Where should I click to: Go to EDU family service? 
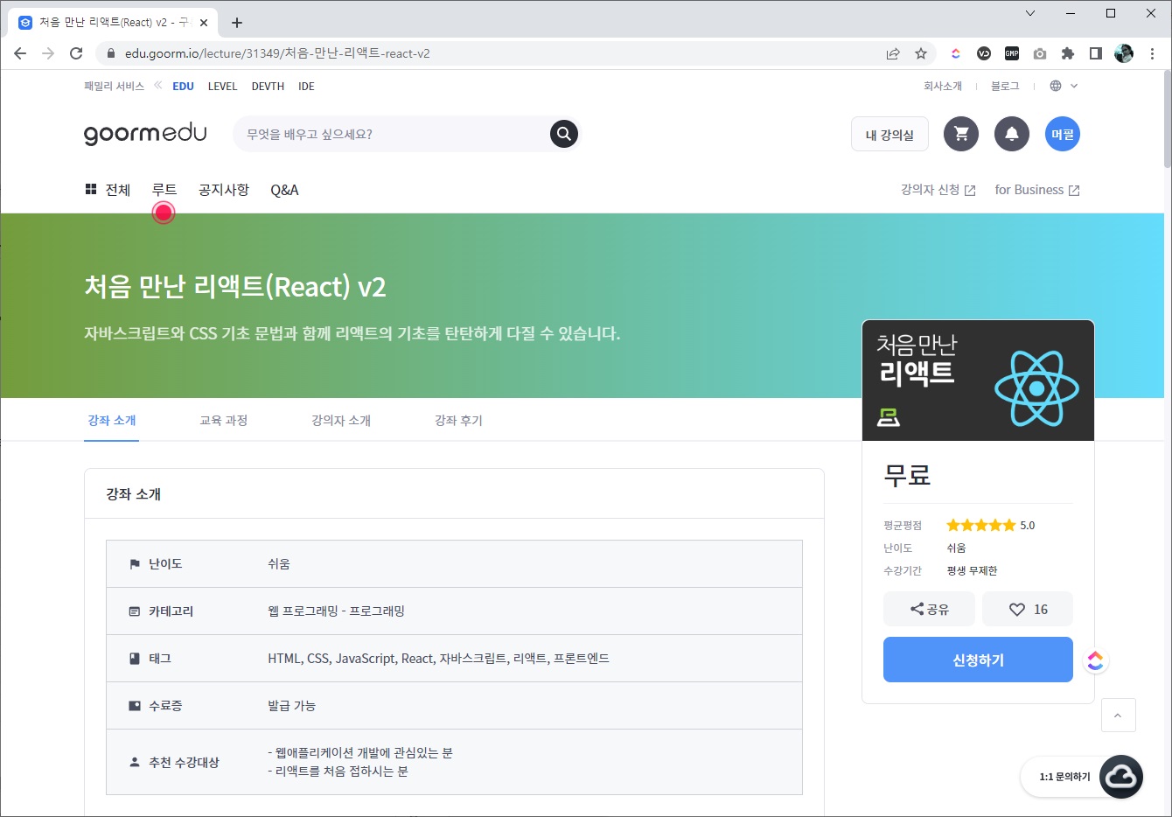183,86
